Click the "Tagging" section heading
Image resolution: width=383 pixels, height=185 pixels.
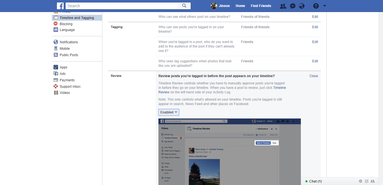(117, 27)
